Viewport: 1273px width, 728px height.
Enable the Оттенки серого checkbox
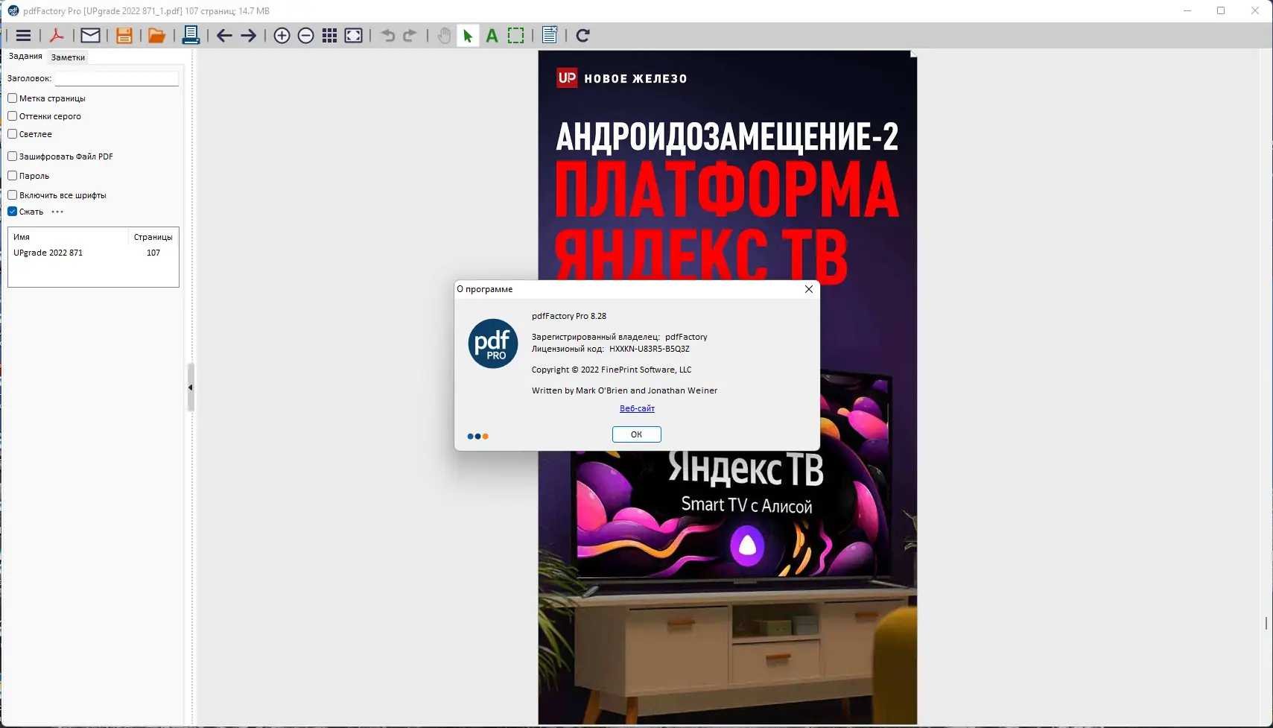tap(12, 115)
